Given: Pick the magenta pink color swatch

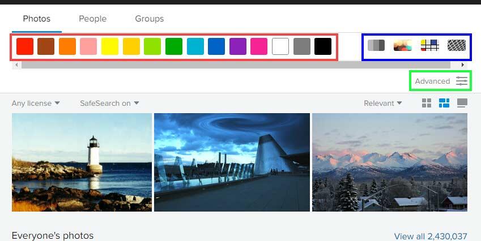Looking at the screenshot, I should pyautogui.click(x=259, y=46).
